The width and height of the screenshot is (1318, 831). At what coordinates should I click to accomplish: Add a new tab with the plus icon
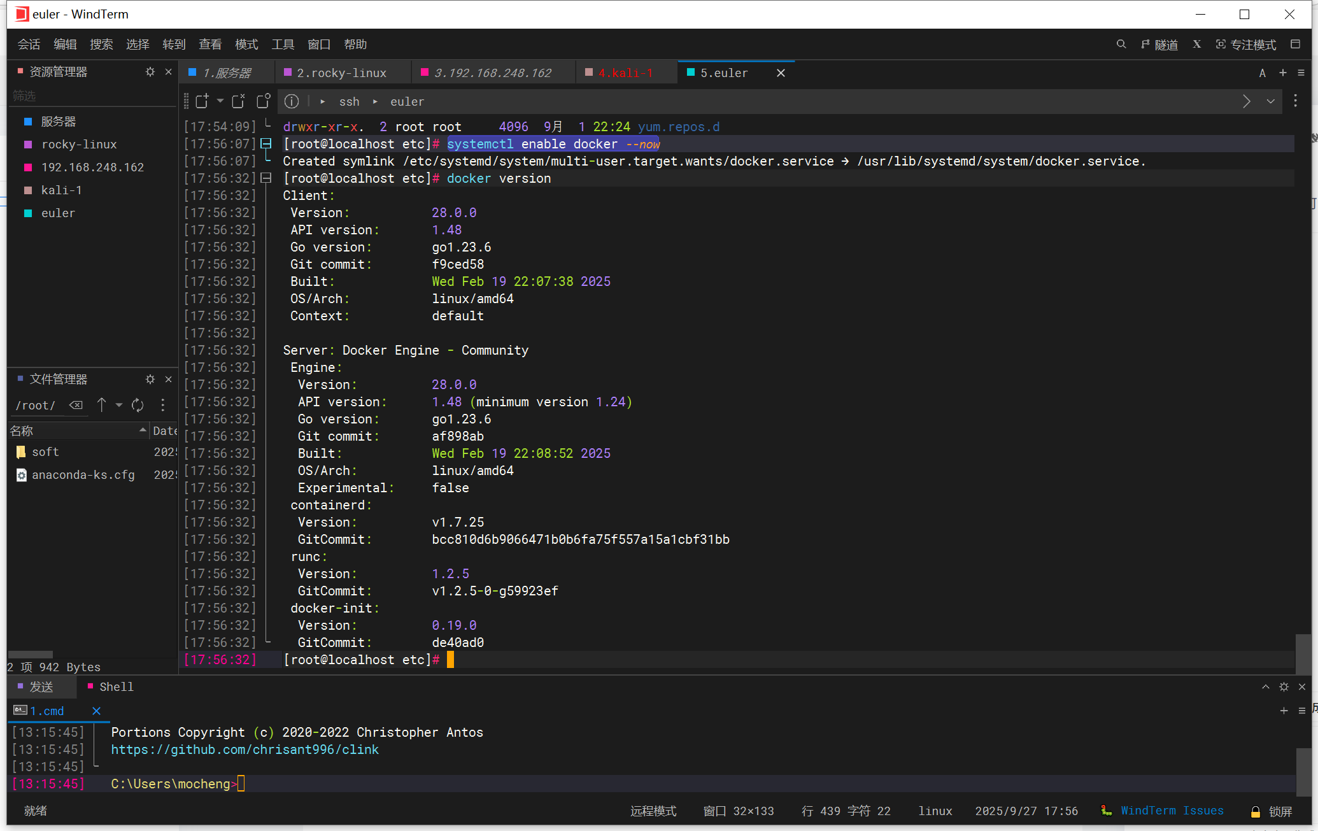(x=1283, y=73)
